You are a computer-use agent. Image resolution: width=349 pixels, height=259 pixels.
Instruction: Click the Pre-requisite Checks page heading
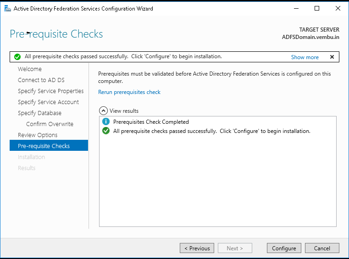[x=56, y=34]
